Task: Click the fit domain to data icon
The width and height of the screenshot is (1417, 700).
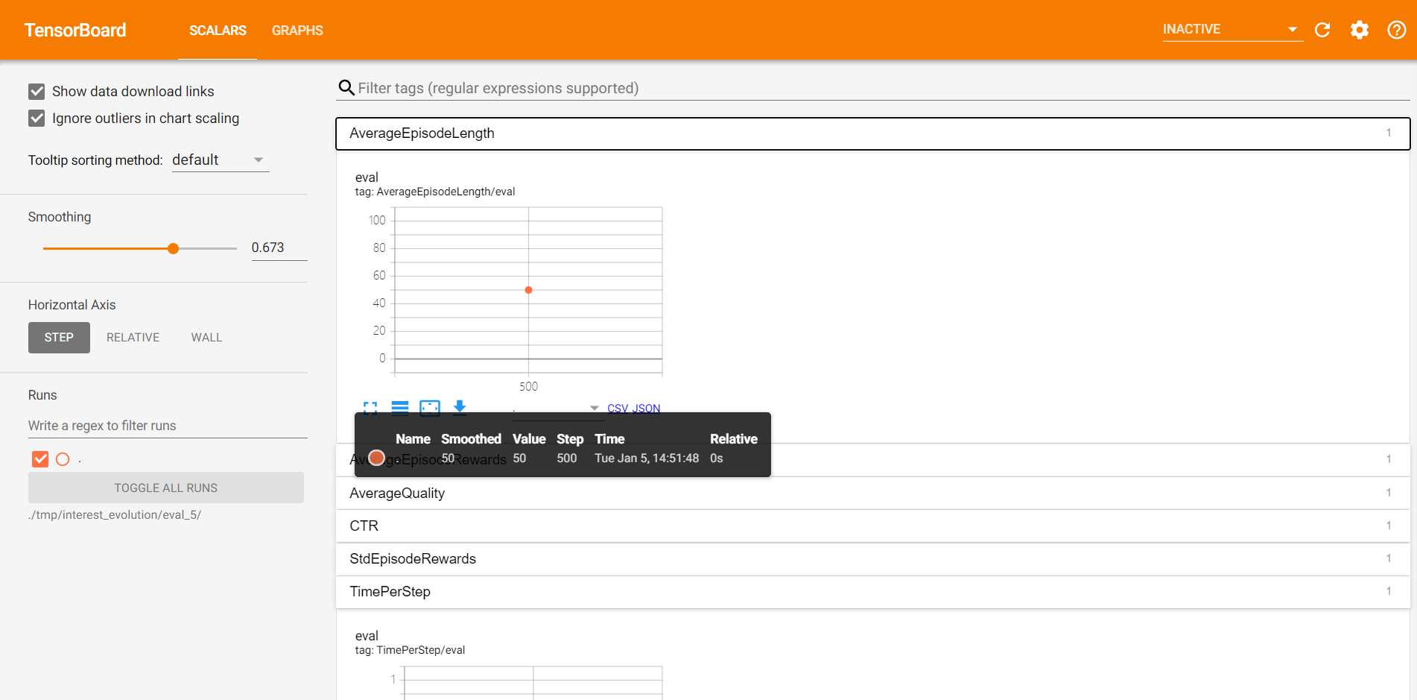Action: pos(430,407)
